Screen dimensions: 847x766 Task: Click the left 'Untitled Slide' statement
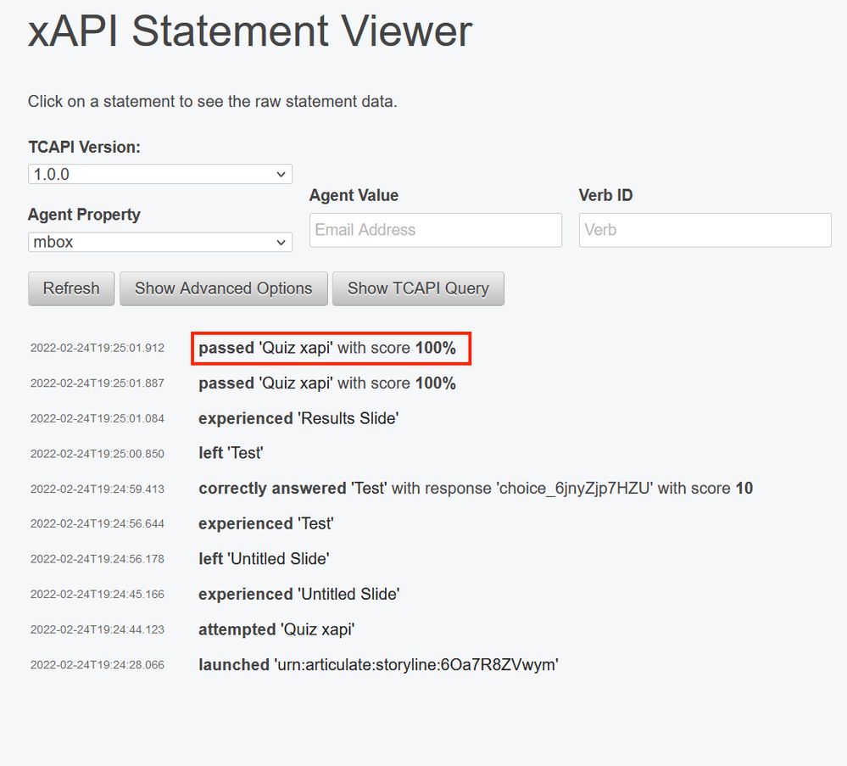(x=264, y=559)
